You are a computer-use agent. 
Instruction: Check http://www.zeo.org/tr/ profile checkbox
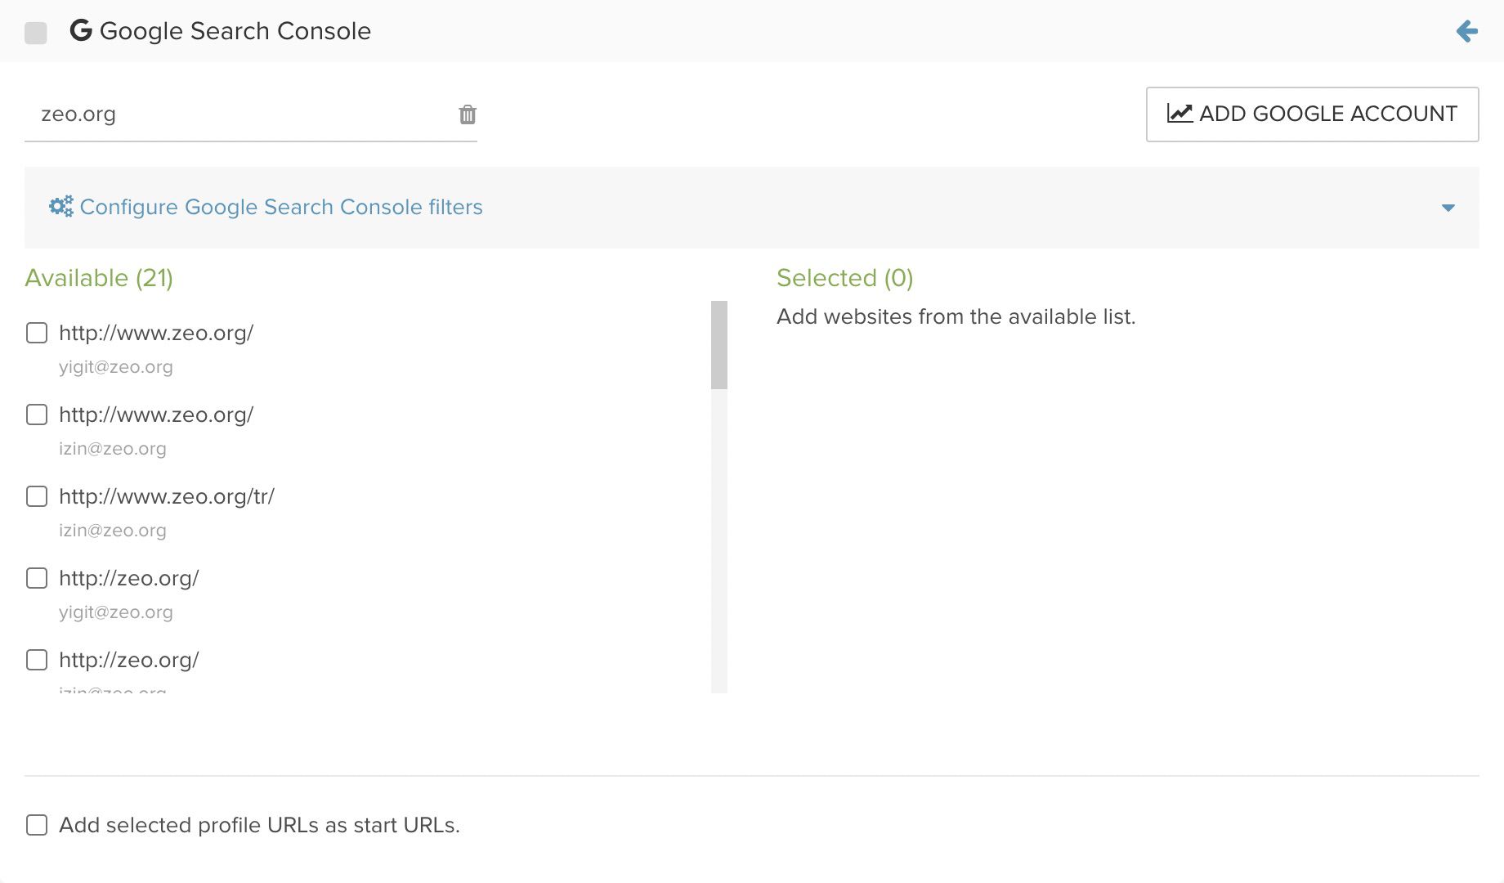click(37, 496)
